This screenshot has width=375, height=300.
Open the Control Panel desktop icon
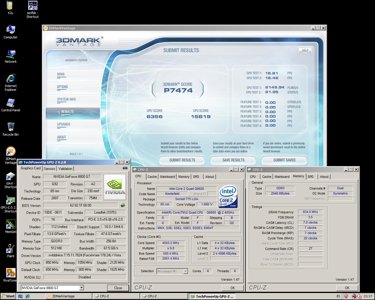click(x=11, y=105)
